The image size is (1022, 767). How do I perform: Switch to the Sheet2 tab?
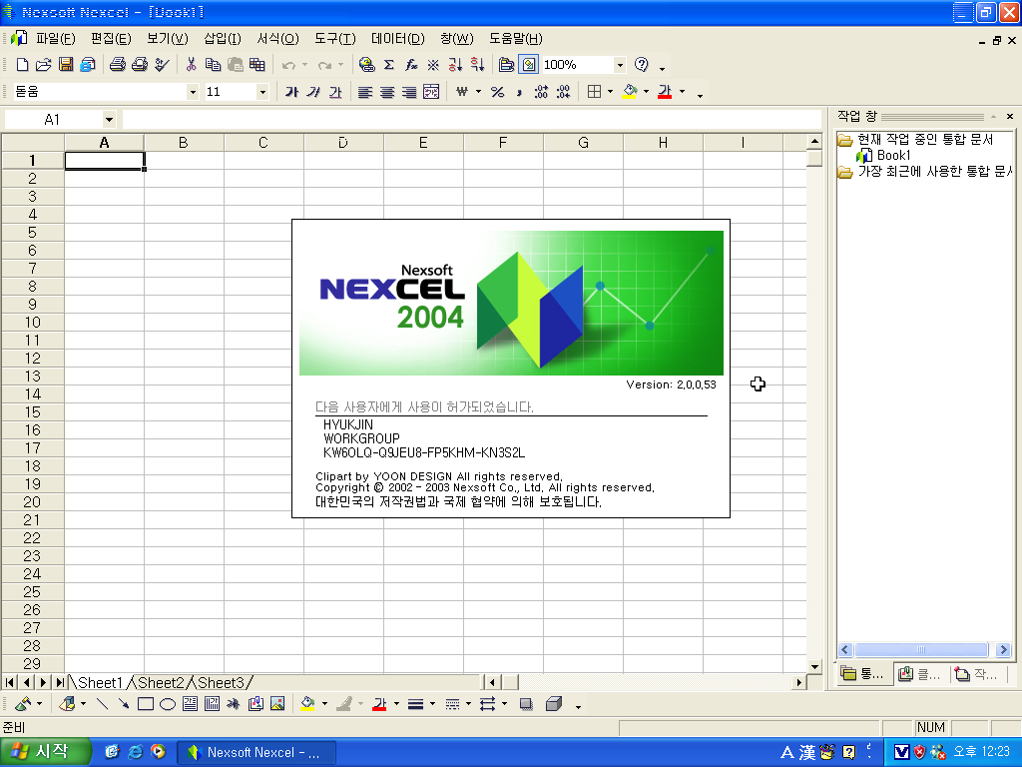pyautogui.click(x=161, y=682)
